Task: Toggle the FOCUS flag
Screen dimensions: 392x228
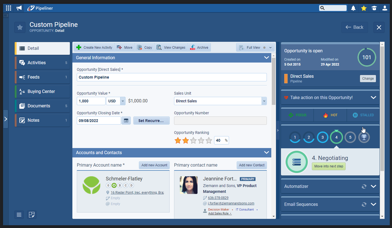Action: tap(297, 115)
